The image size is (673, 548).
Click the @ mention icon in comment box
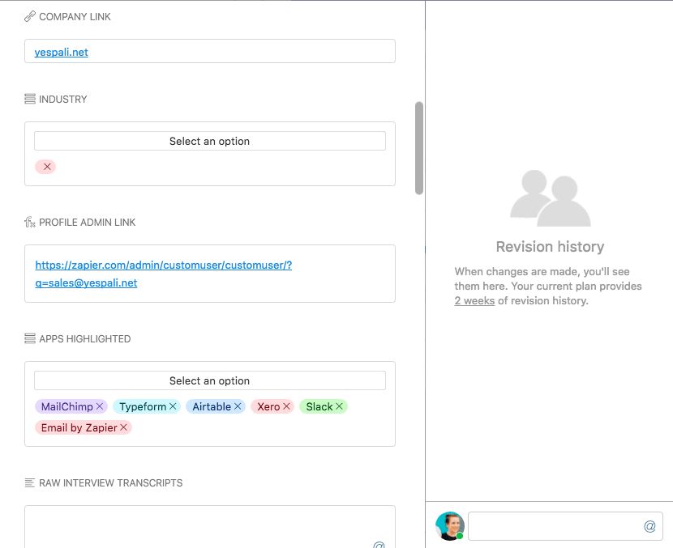[x=649, y=526]
